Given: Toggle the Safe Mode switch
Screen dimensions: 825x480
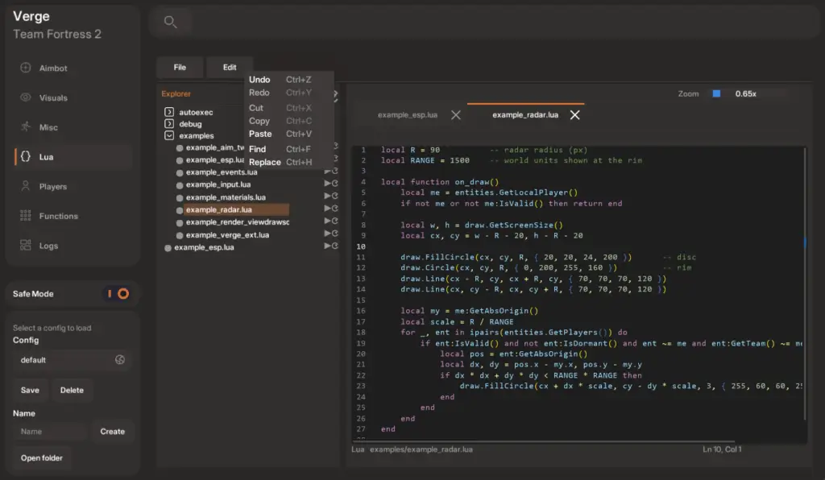Looking at the screenshot, I should (118, 294).
